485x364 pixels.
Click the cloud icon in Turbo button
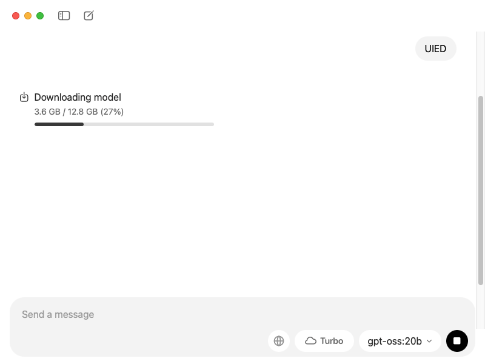(x=310, y=341)
